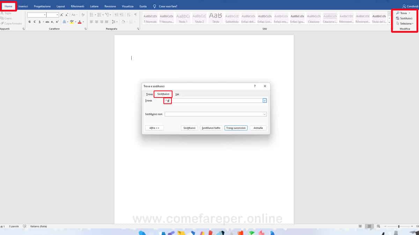Screen dimensions: 419x235
Task: Toggle underline on the selection
Action: (x=39, y=22)
